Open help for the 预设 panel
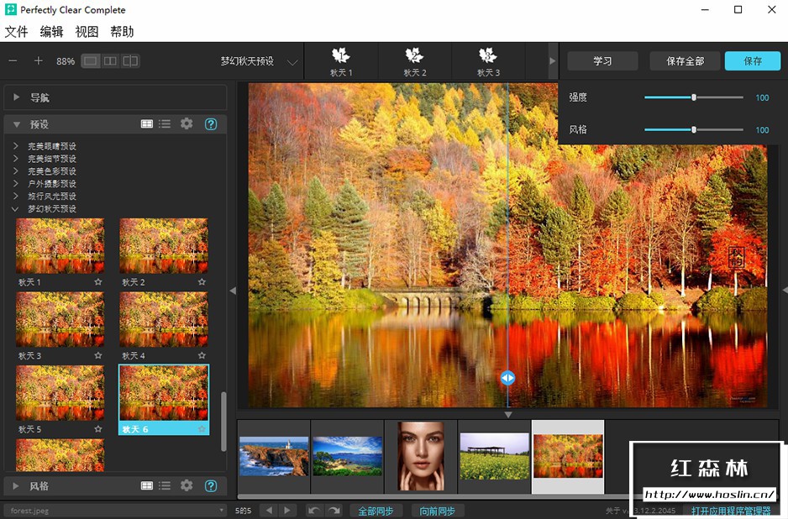The width and height of the screenshot is (788, 519). tap(211, 123)
